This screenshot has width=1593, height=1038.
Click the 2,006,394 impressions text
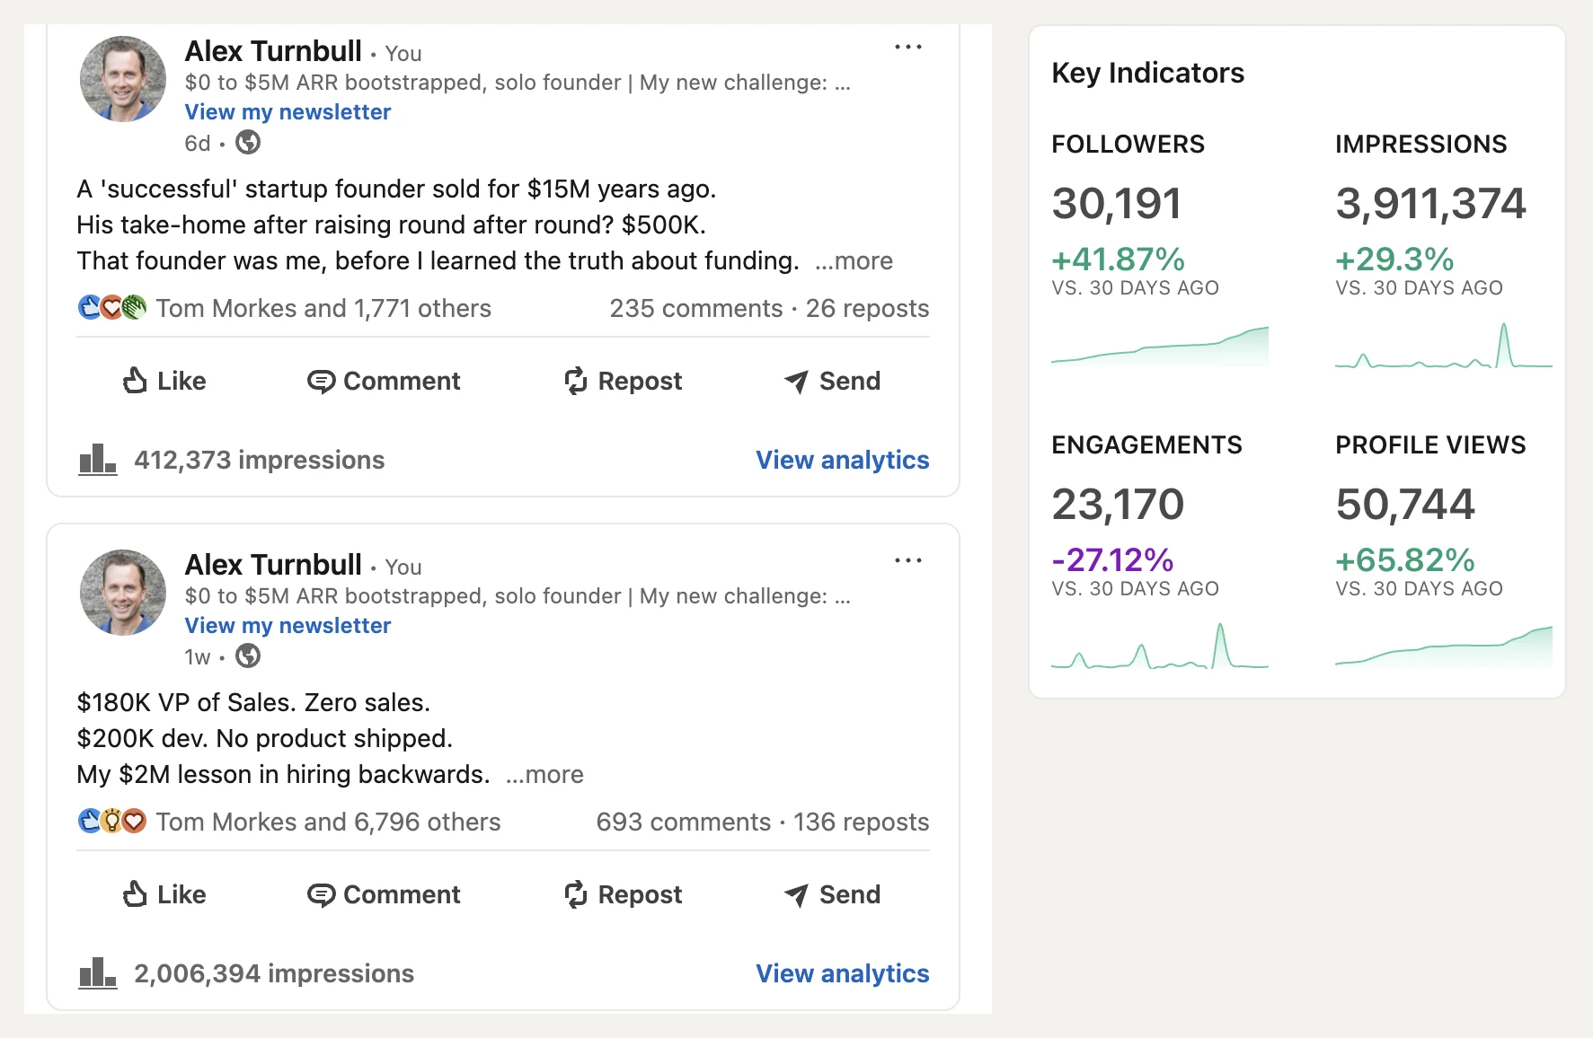coord(274,973)
